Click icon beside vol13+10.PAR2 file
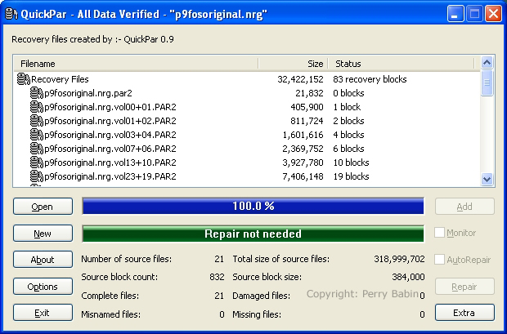Image resolution: width=507 pixels, height=334 pixels. (37, 163)
